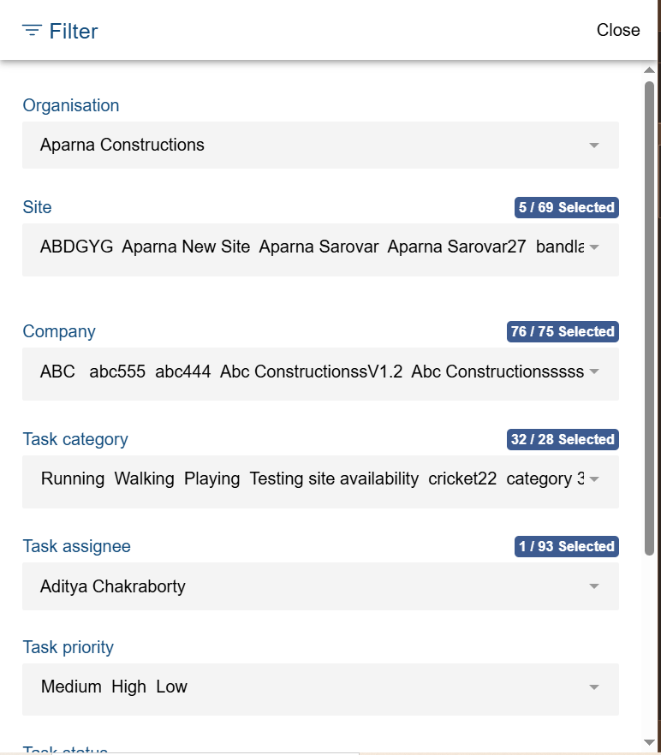Select the 'Aparna Constructions' organisation field
661x755 pixels.
pyautogui.click(x=300, y=146)
